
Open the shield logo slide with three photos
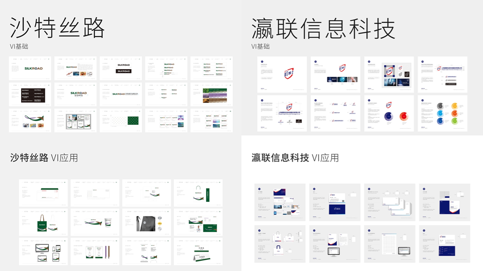[336, 75]
